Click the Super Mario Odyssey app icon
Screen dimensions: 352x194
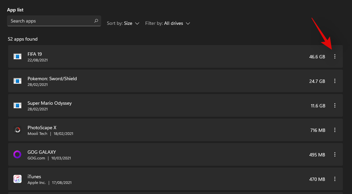point(17,106)
